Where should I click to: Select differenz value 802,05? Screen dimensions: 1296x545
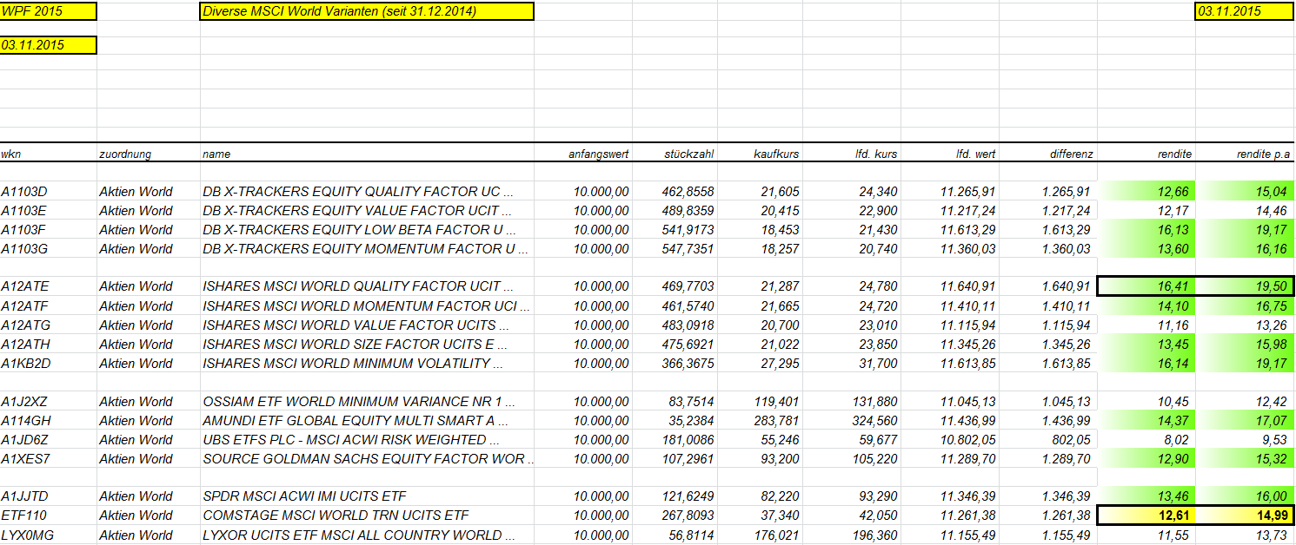tap(1047, 439)
